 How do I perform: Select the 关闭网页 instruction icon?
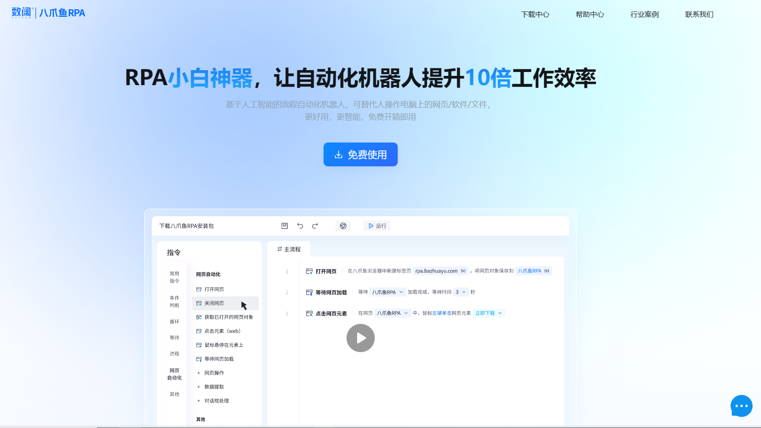click(x=198, y=303)
